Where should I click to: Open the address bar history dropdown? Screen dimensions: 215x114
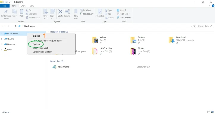click(x=192, y=26)
